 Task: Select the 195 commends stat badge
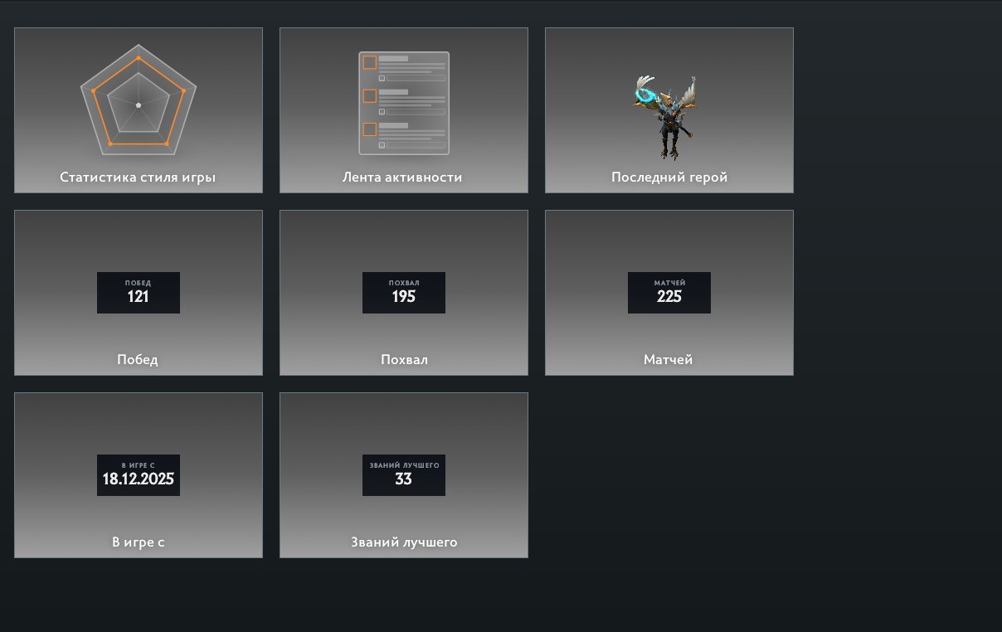[x=404, y=293]
